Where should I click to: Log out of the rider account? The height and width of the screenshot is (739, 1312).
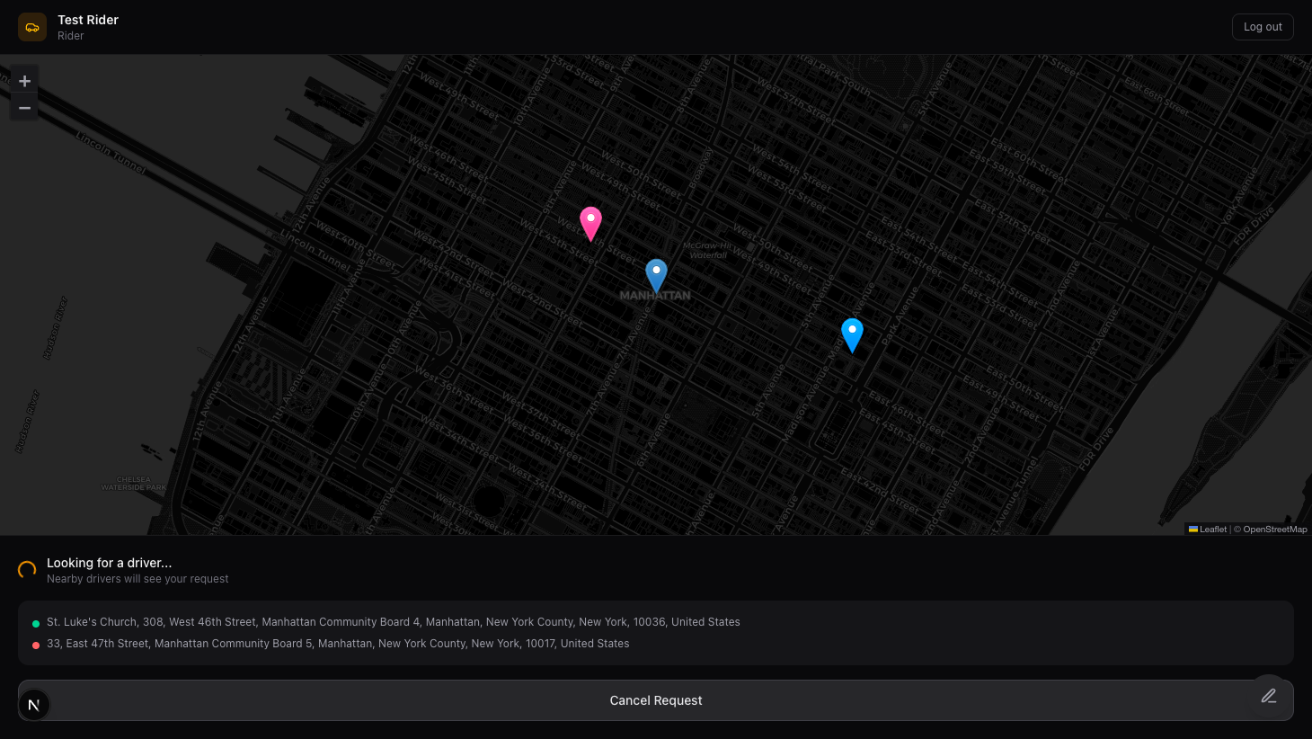1263,27
